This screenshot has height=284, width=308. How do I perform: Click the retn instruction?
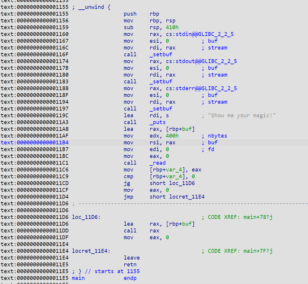click(x=130, y=265)
